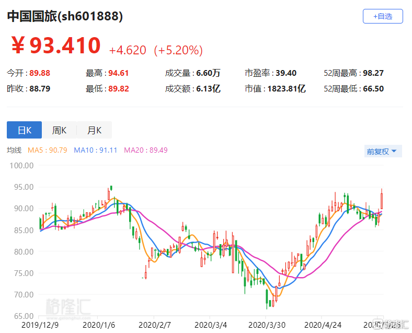Image resolution: width=412 pixels, height=333 pixels.
Task: Select 成交量 value 6.60万
Action: coord(208,73)
